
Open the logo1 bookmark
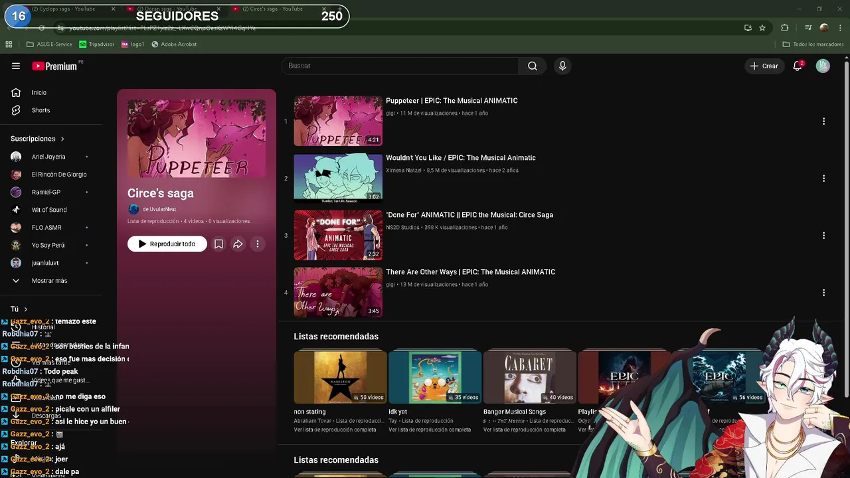point(133,44)
